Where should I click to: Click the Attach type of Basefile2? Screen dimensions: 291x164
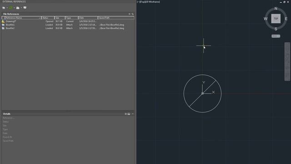70,28
